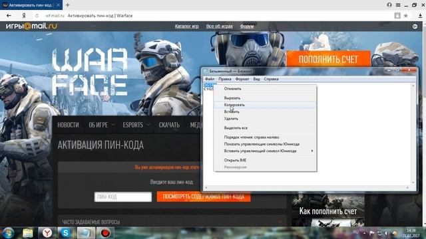
Task: Choose 'Удалить' in context menu
Action: click(265, 118)
